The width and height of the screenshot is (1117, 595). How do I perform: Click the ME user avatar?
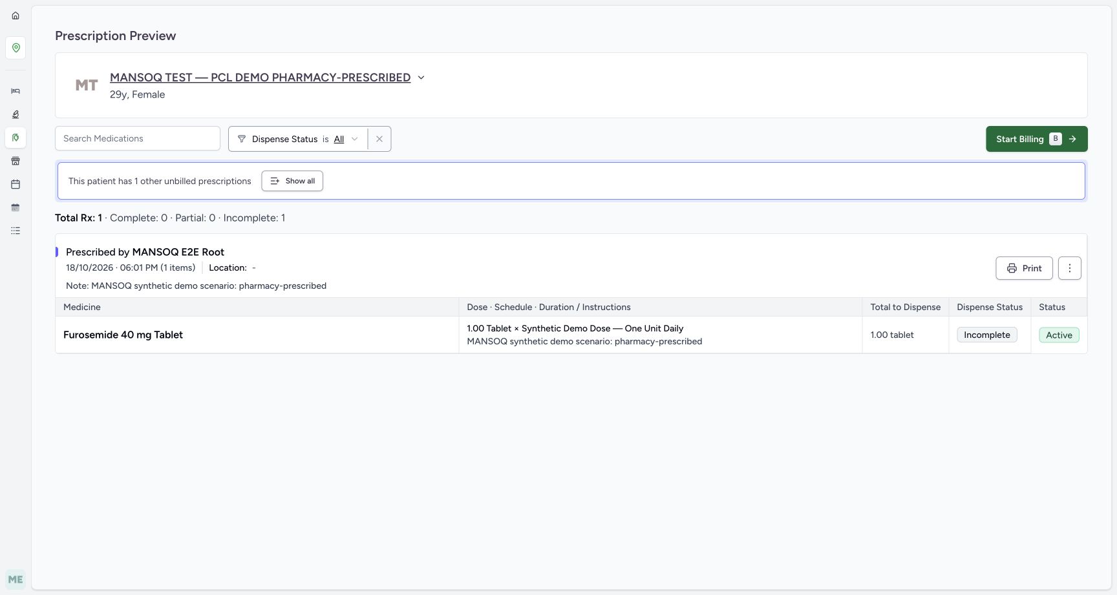coord(16,579)
